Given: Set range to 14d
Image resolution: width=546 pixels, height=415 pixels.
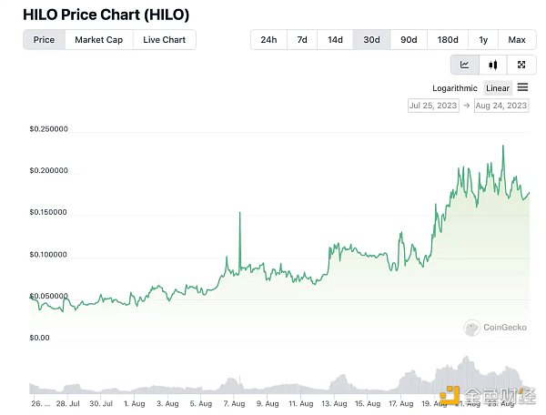Looking at the screenshot, I should coord(336,40).
